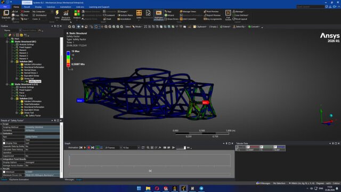Screen dimensions: 341x192
Task: Switch to the Automation ribbon tab
Action: pyautogui.click(x=66, y=7)
